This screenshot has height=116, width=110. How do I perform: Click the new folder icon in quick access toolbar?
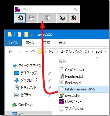coord(26,34)
